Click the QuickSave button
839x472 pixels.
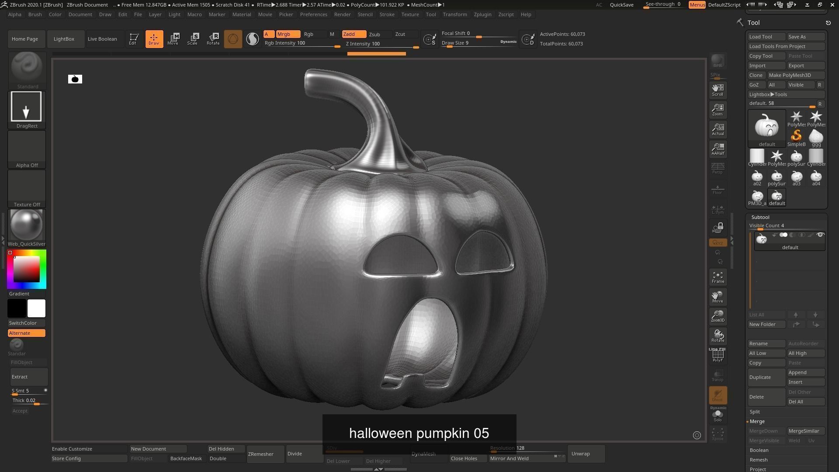[x=621, y=5]
